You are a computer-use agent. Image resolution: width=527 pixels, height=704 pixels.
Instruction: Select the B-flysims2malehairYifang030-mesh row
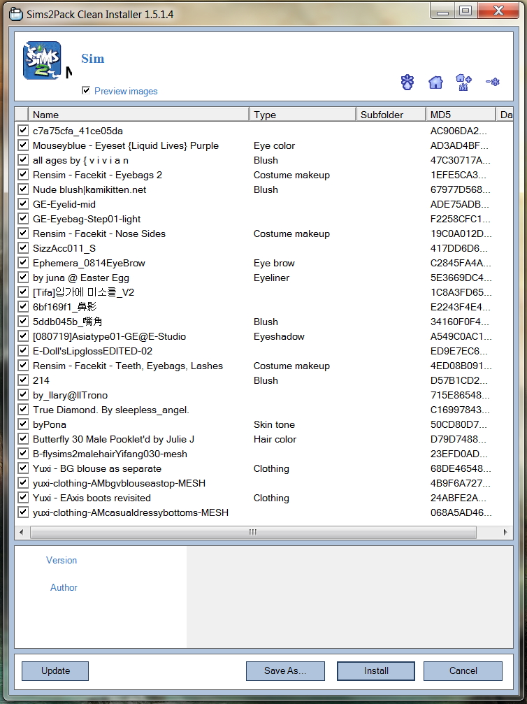(x=264, y=454)
